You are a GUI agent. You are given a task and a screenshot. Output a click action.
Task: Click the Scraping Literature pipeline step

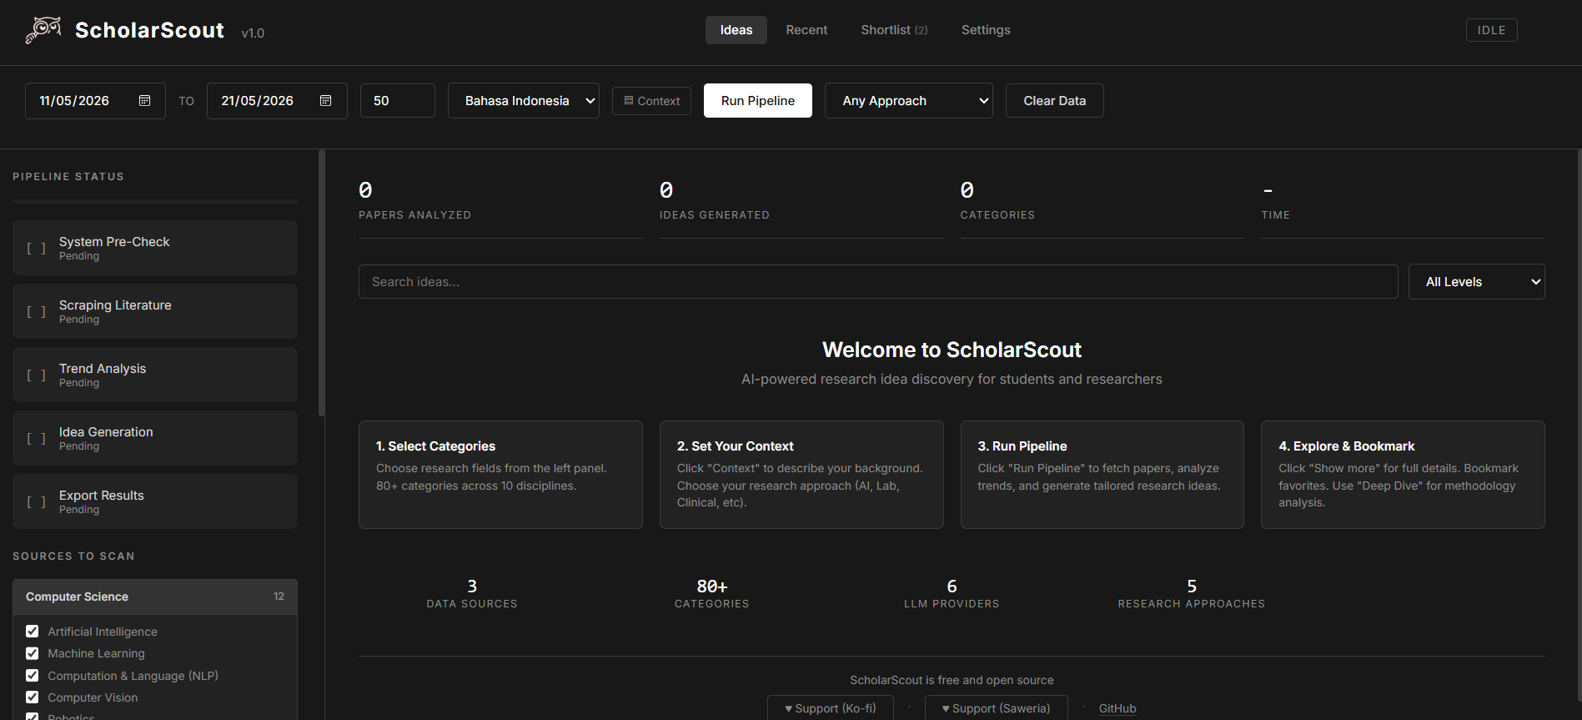(x=155, y=311)
